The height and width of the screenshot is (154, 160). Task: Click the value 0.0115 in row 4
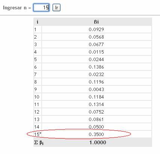click(96, 52)
